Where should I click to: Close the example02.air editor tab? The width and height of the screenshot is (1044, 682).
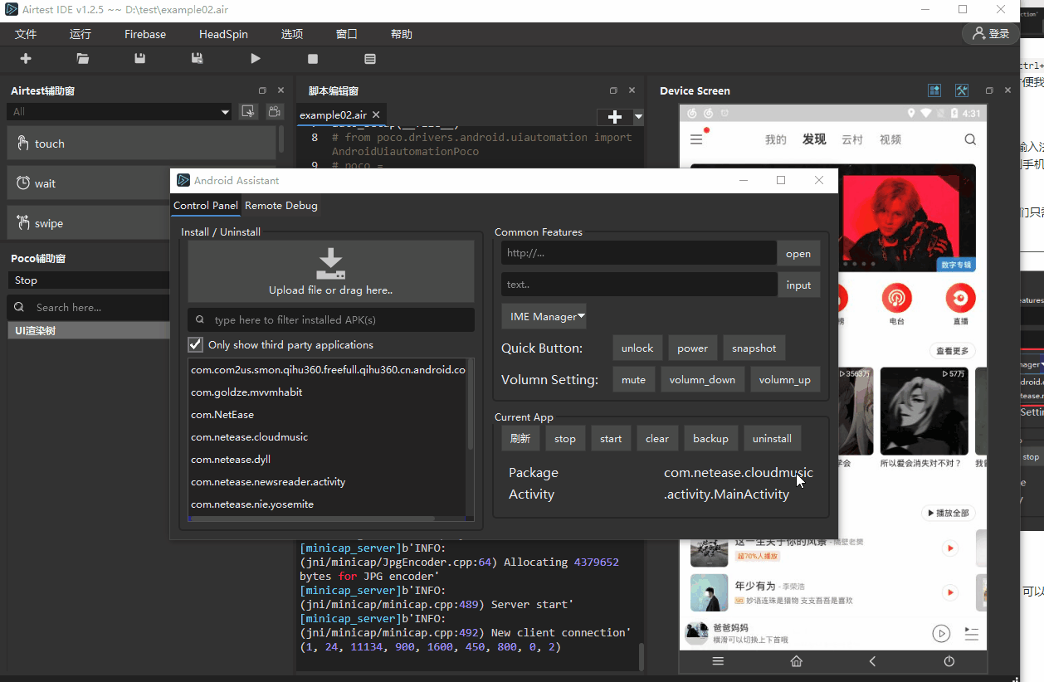[x=376, y=115]
